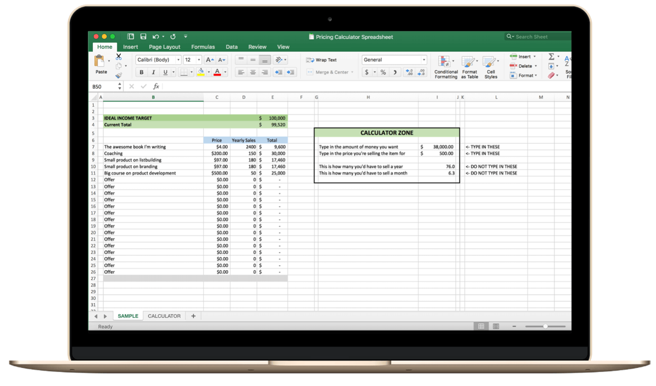Toggle Bottom Align button
656x386 pixels.
pos(265,59)
